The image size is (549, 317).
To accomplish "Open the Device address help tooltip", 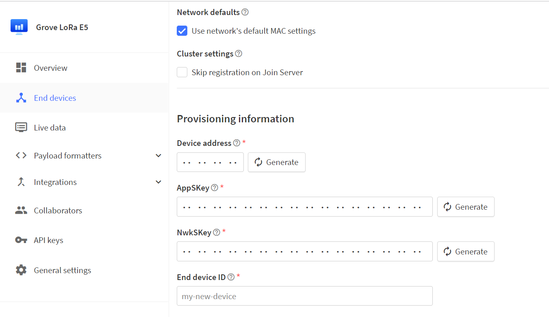I will pos(237,143).
